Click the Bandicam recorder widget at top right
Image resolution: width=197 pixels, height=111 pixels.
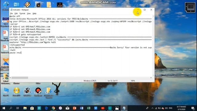(x=190, y=7)
